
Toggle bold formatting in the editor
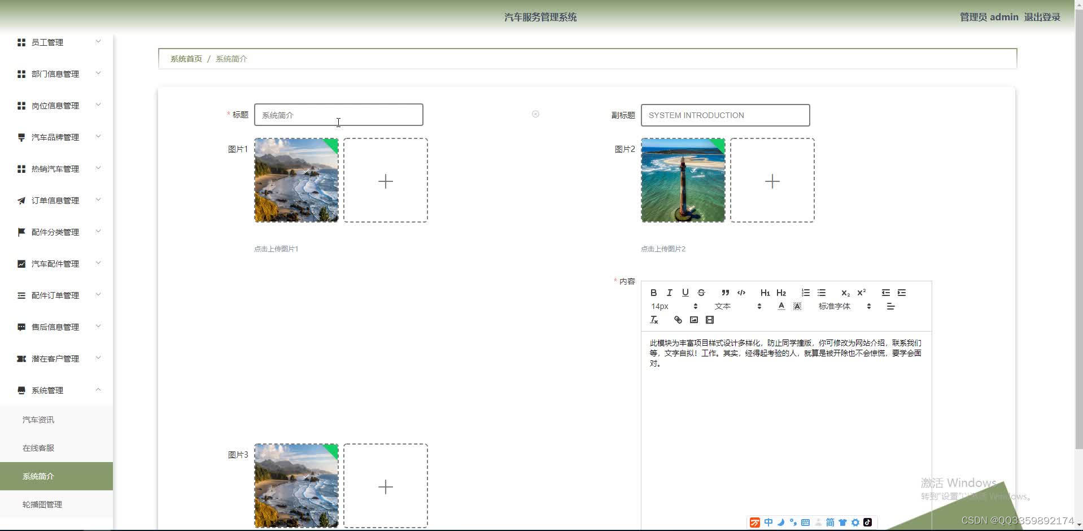653,293
